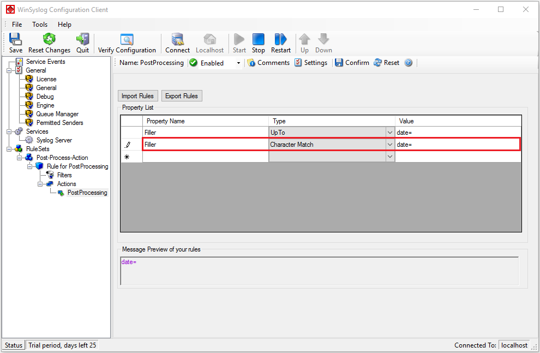Click the Message Preview text box

tap(319, 271)
